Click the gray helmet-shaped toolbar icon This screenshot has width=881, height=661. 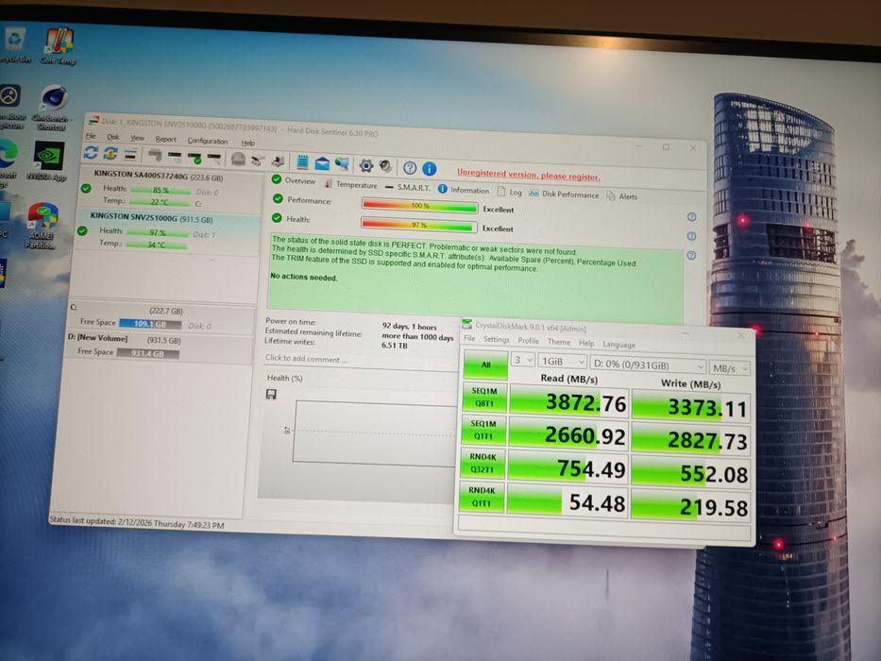pos(238,160)
